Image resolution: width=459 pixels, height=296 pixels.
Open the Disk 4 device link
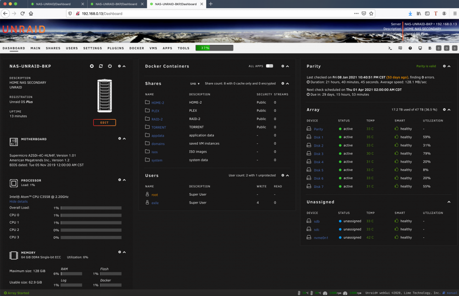(x=319, y=162)
